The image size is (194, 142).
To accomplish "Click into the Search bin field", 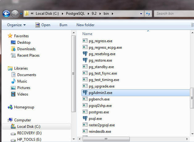I will 174,14.
